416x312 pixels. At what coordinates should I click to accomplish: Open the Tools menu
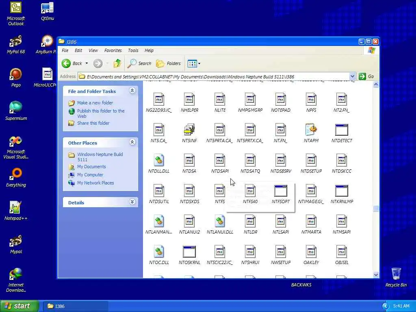click(x=133, y=50)
